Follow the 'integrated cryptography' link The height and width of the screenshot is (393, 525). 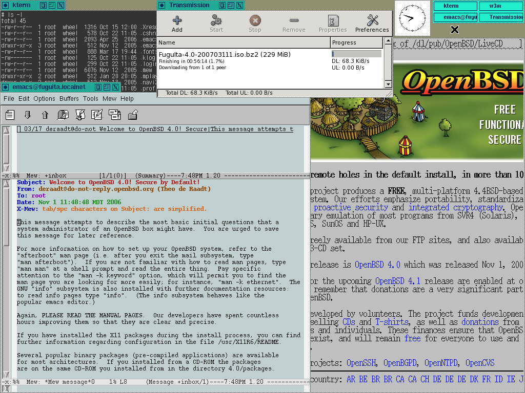tap(455, 208)
